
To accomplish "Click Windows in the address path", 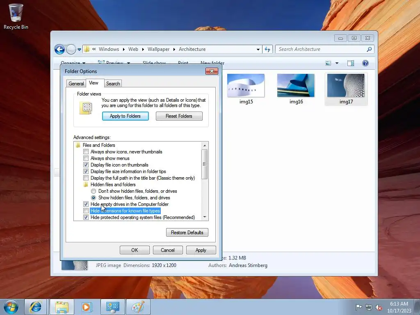I will 109,49.
